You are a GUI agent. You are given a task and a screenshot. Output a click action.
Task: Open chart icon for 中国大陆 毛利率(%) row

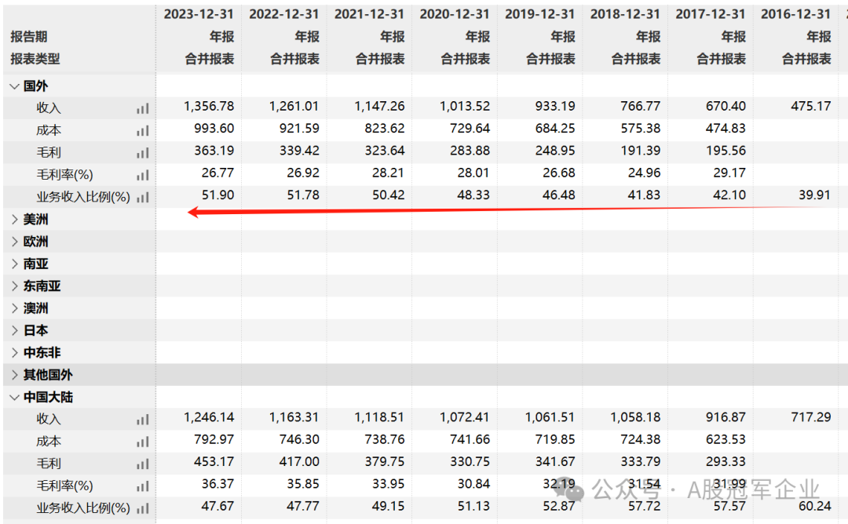(143, 486)
